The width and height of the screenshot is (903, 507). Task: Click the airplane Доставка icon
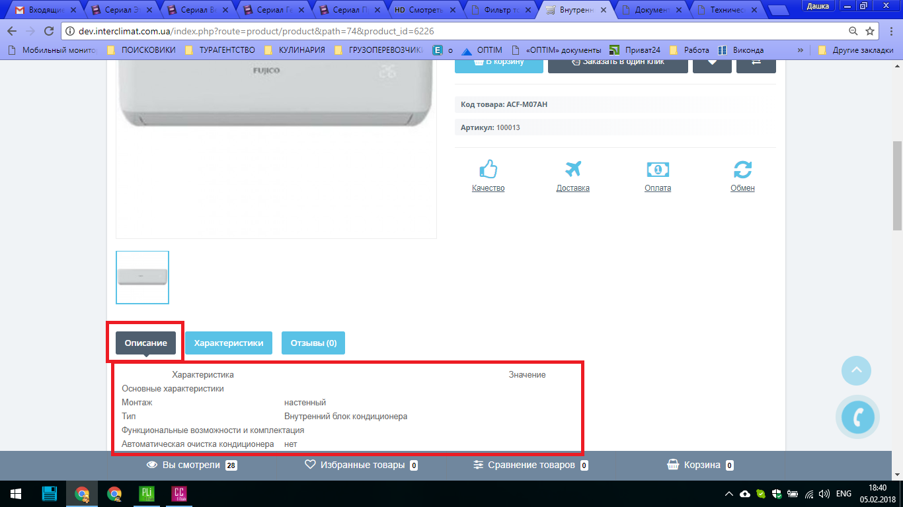pos(572,169)
